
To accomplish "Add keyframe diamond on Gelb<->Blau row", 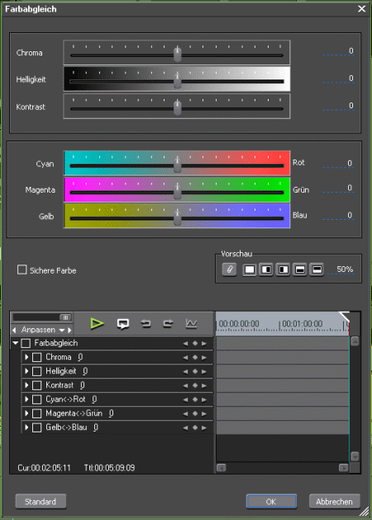I will (195, 427).
